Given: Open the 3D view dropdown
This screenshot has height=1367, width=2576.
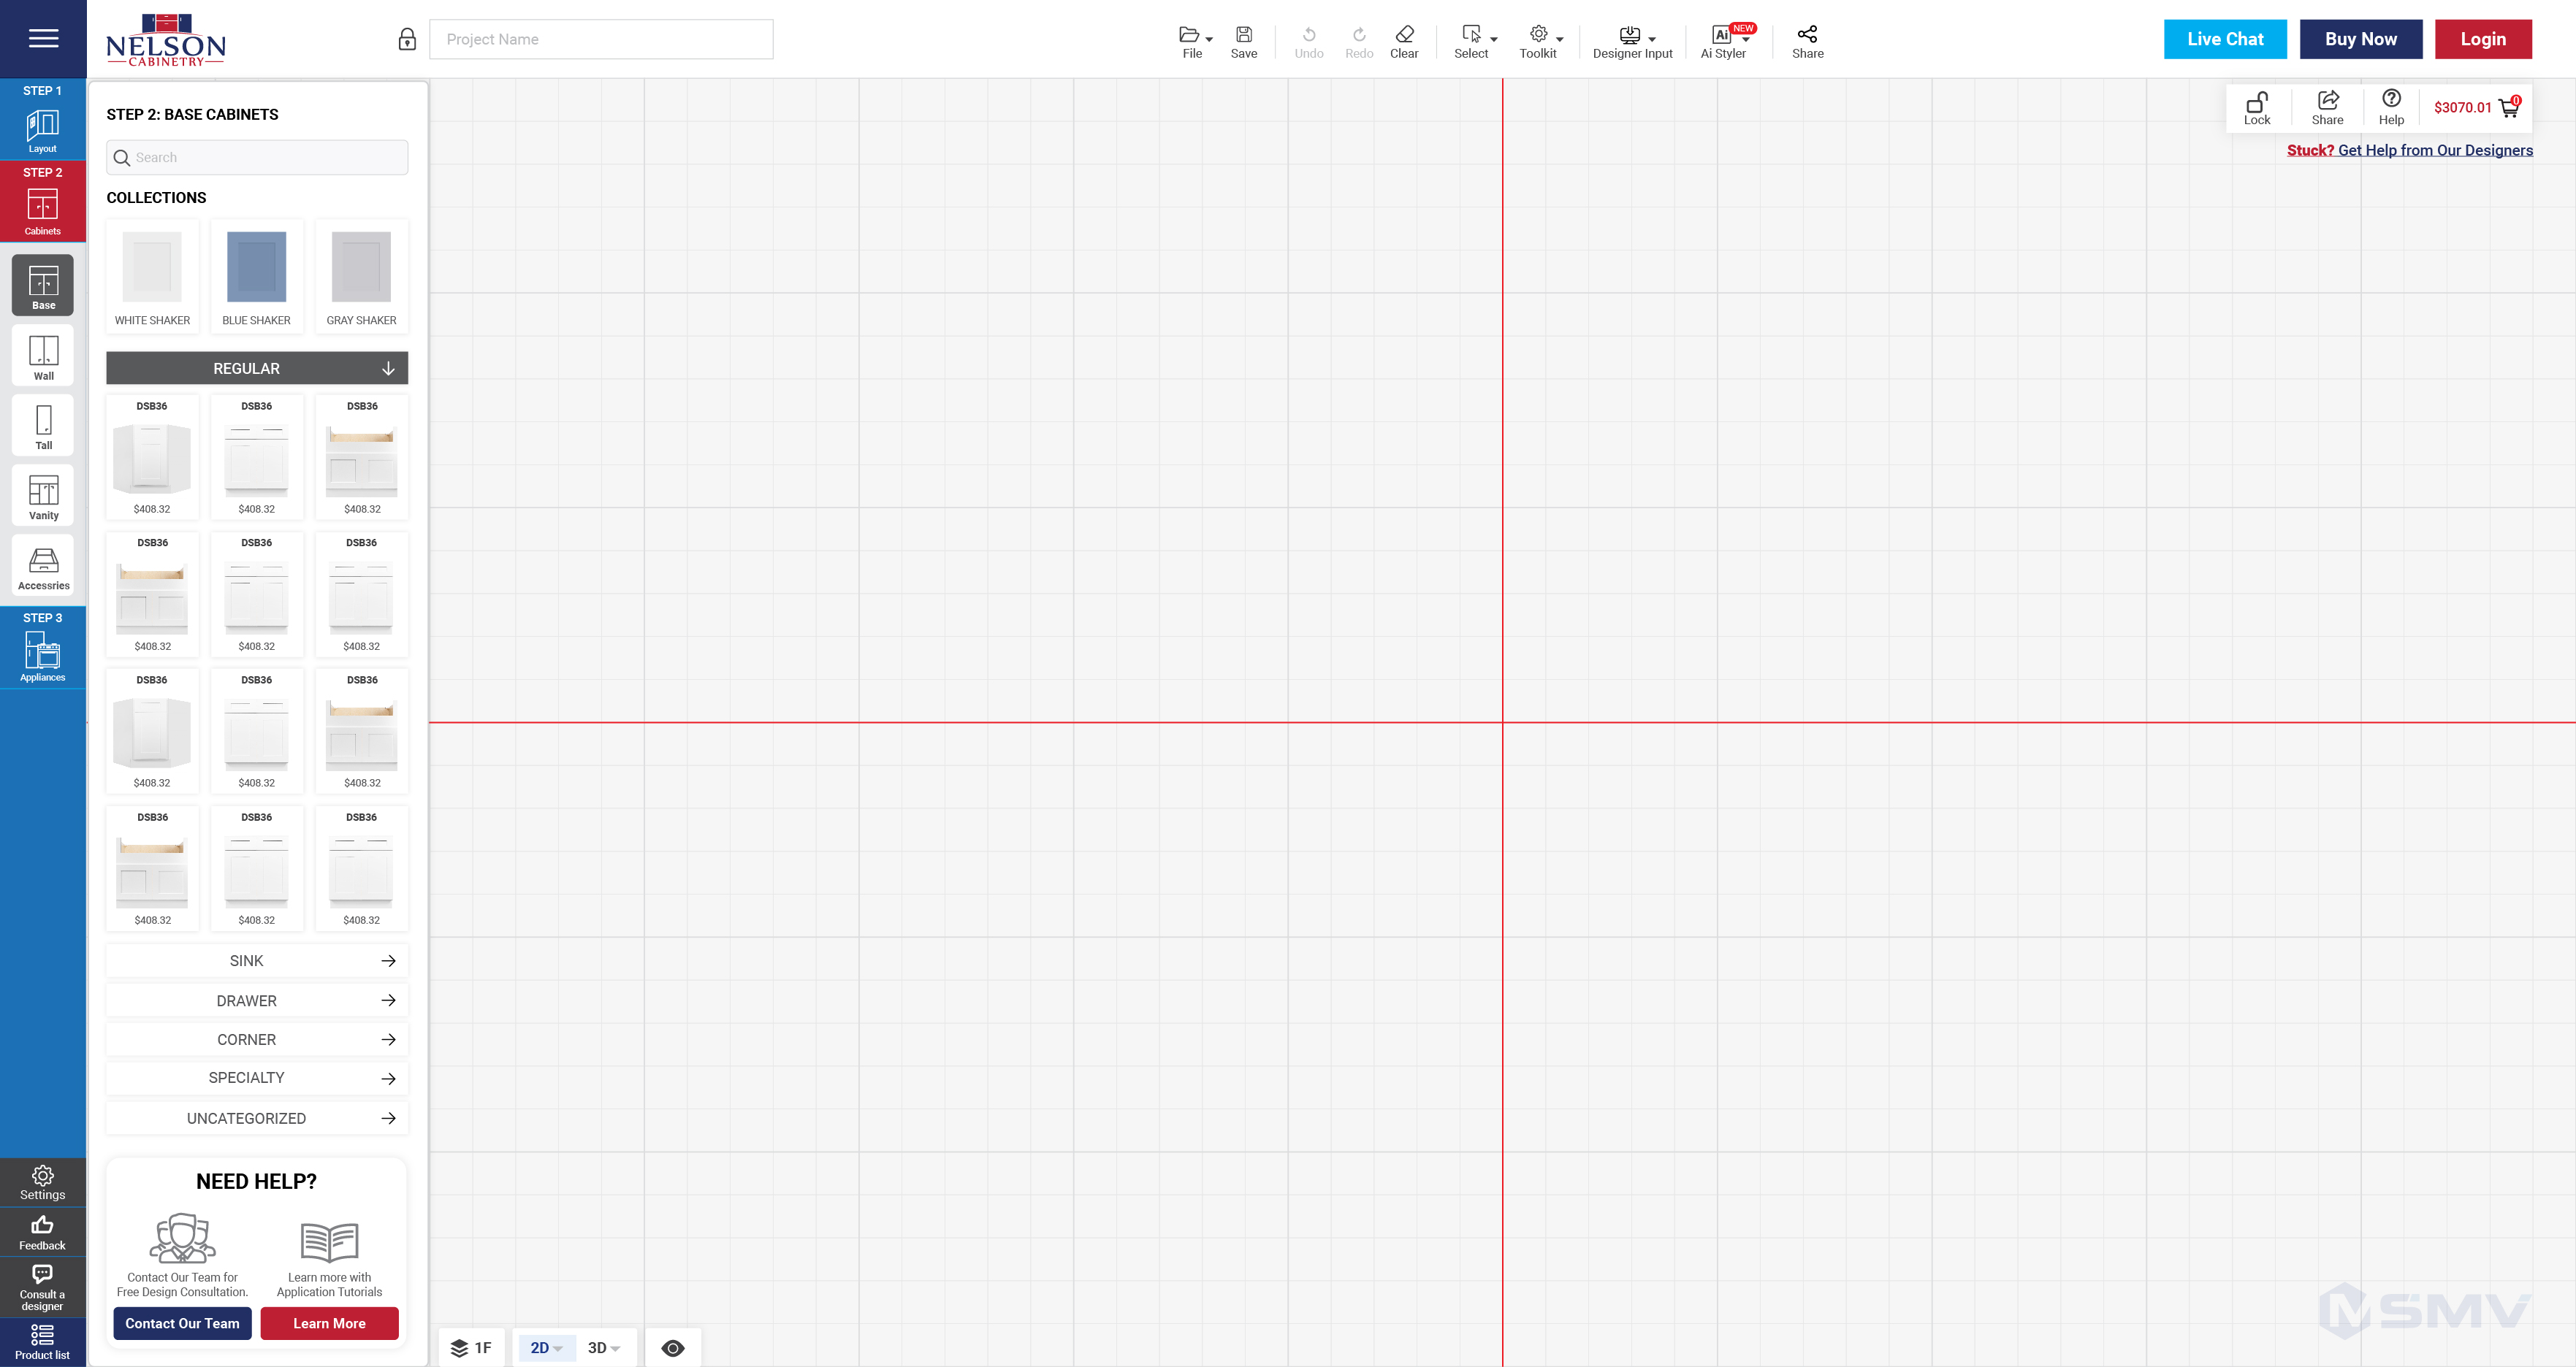Looking at the screenshot, I should 604,1347.
